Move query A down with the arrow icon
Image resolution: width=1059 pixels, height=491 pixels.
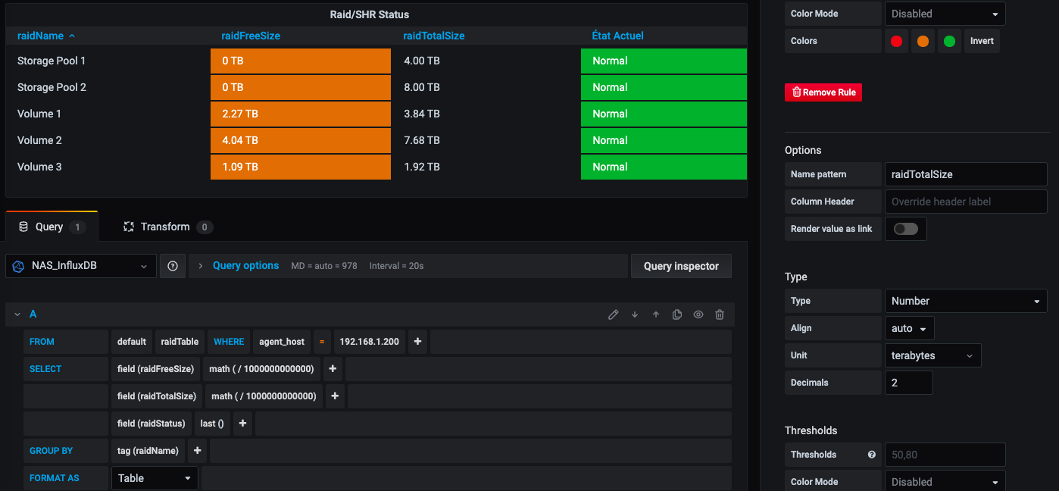tap(635, 314)
